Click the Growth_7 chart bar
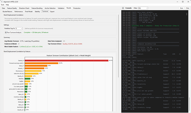Screen dimensions: 191x113 click(35, 68)
